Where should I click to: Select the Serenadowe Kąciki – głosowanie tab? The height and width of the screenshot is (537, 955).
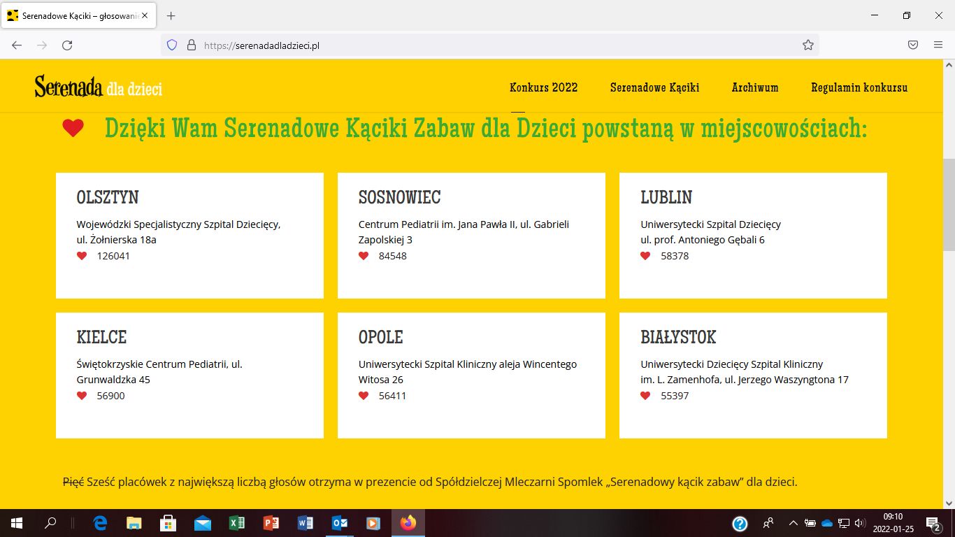click(x=78, y=15)
